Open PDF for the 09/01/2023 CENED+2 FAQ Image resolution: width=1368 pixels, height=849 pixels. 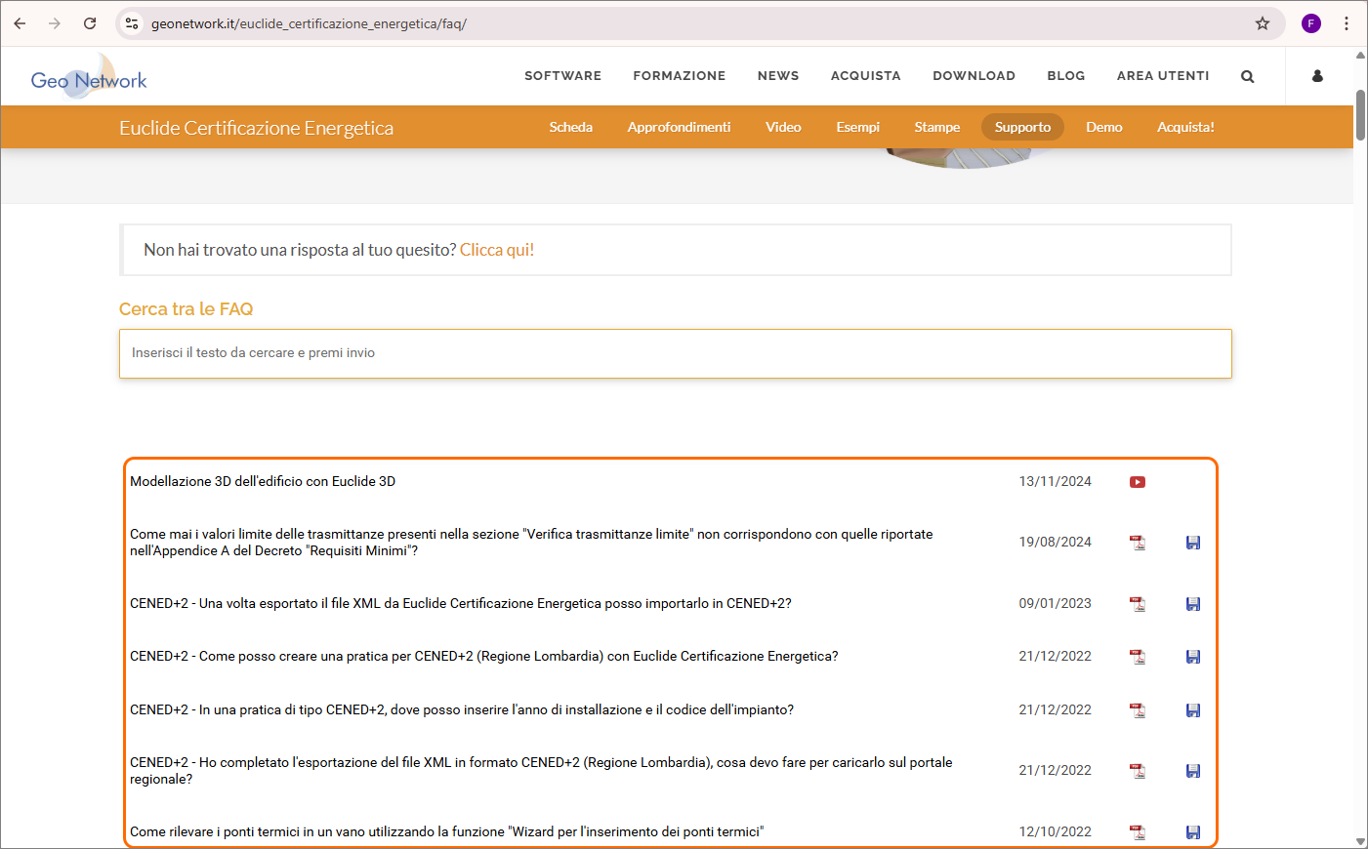(x=1138, y=604)
